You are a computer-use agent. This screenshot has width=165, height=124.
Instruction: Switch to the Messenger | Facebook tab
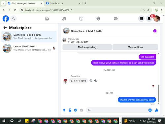coord(23,3)
